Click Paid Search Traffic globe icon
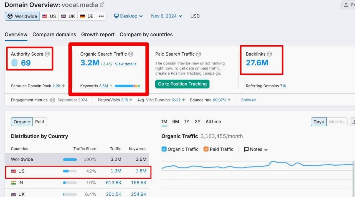Screen dimensions: 355x197 [198, 54]
